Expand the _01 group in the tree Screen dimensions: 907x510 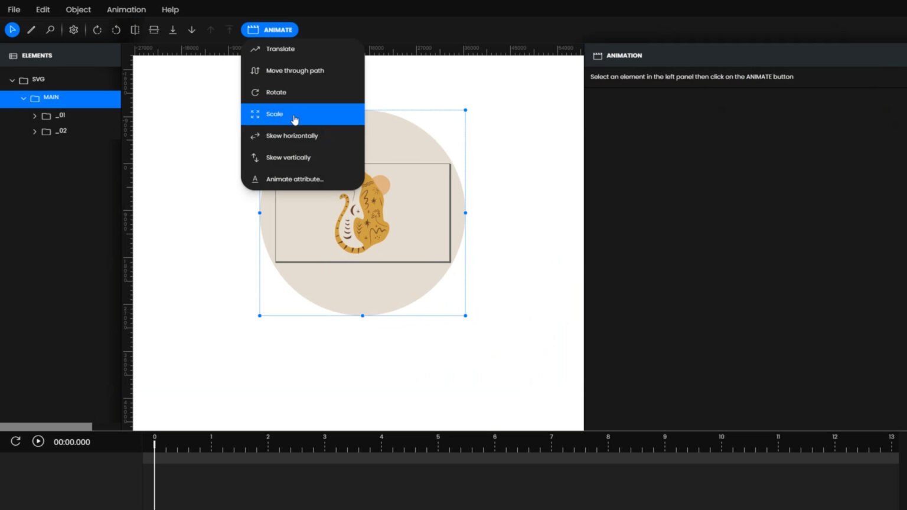pos(34,116)
